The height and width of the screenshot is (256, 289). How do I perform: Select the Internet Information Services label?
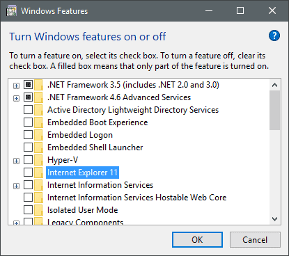coord(100,185)
